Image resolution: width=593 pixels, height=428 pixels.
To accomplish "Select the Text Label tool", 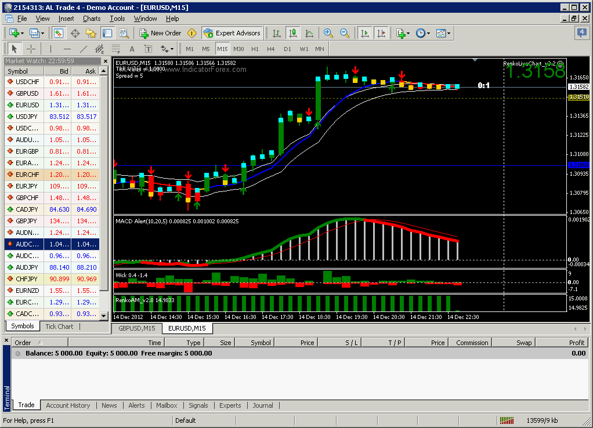I will tap(149, 49).
